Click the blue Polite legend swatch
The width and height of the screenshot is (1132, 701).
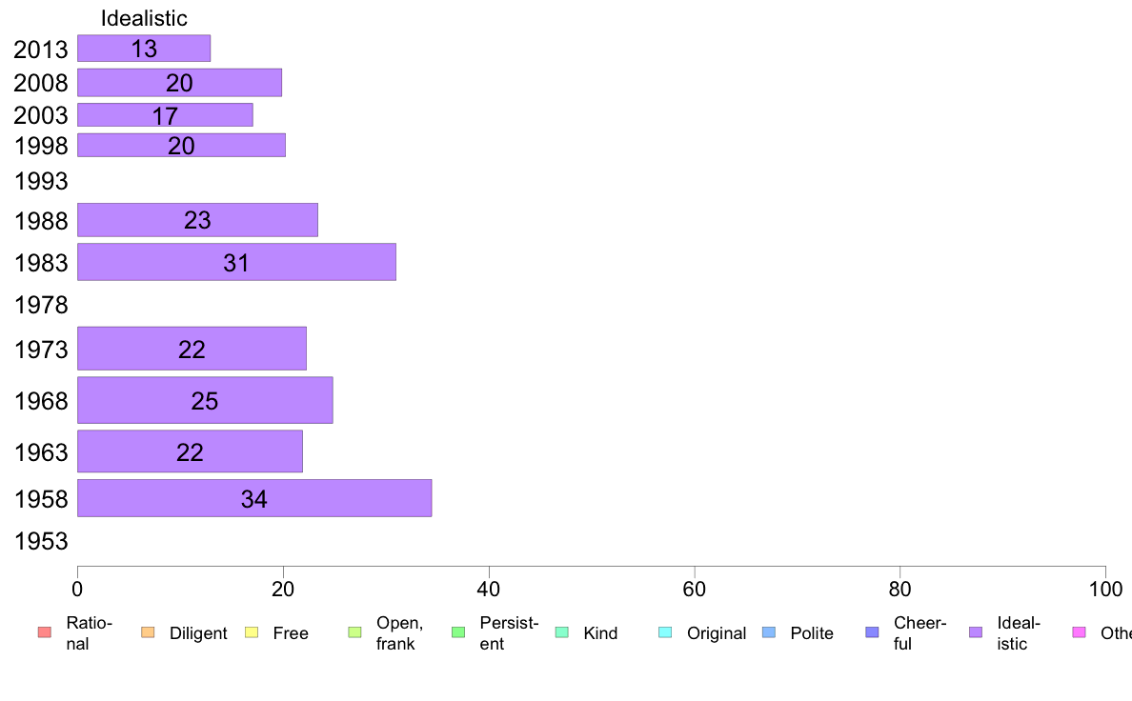point(769,633)
